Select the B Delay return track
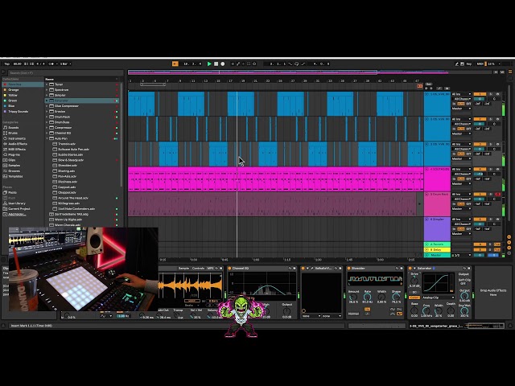Screen dimensions: 515x386 [x=437, y=250]
